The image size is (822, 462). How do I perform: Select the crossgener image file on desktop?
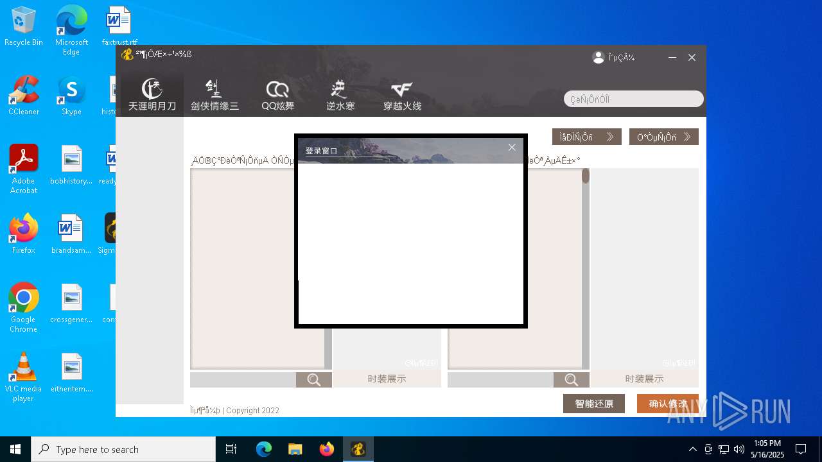[71, 304]
